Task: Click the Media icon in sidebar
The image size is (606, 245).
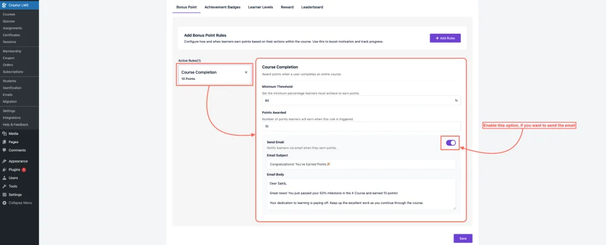Action: [x=5, y=134]
